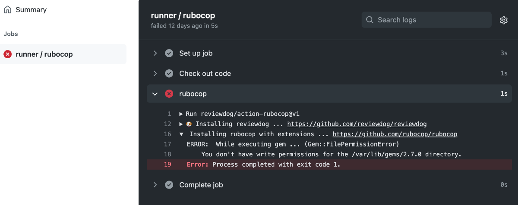Screen dimensions: 518x205
Task: Select the runner / rubocop job
Action: [x=63, y=54]
